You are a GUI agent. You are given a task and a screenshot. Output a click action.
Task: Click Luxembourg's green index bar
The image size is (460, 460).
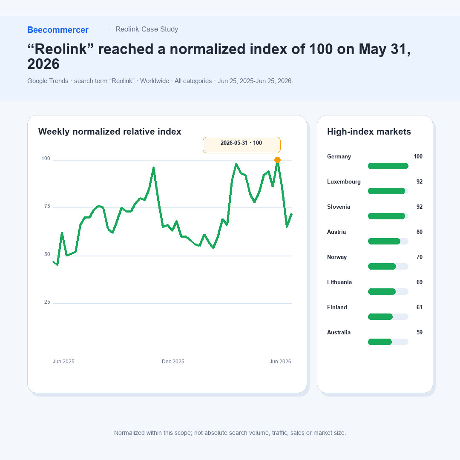(386, 191)
